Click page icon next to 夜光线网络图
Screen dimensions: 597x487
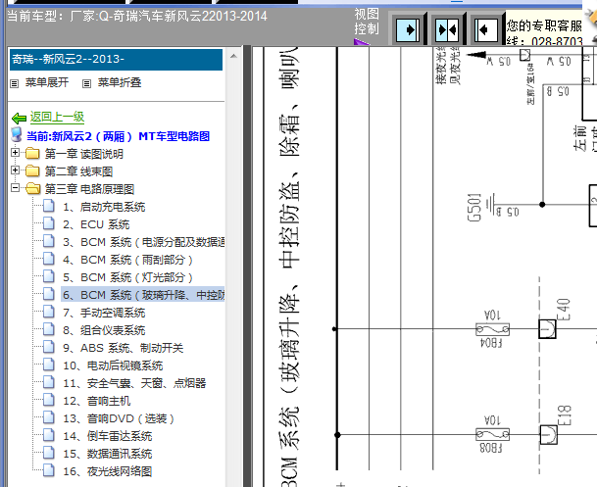(x=49, y=470)
